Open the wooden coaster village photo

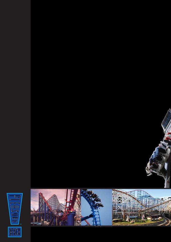pyautogui.click(x=141, y=207)
